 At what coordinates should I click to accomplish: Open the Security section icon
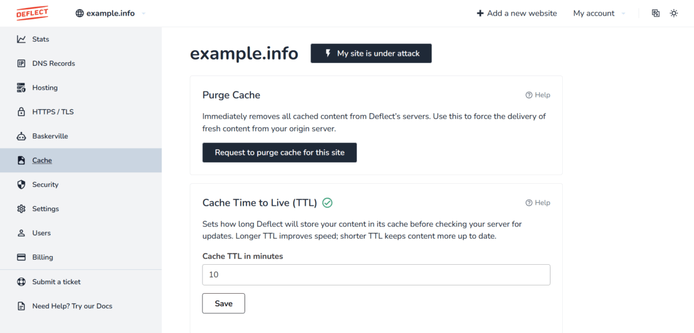point(21,184)
